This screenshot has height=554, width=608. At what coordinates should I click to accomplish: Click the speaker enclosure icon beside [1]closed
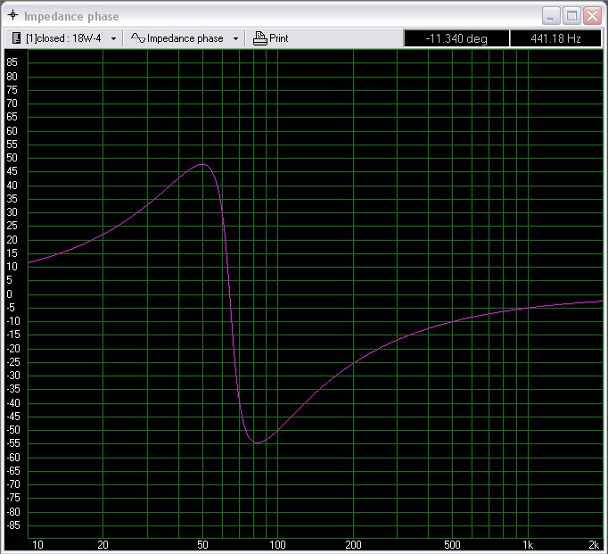16,38
